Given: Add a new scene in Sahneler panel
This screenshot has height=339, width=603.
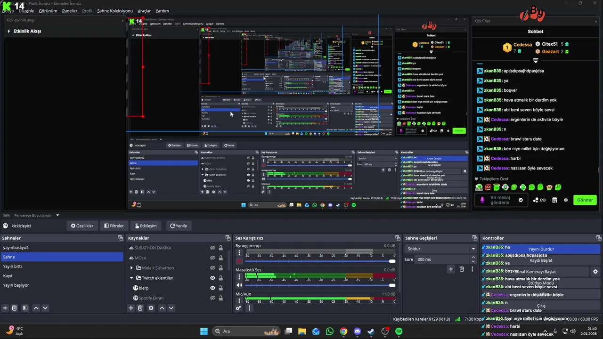Looking at the screenshot, I should coord(5,308).
